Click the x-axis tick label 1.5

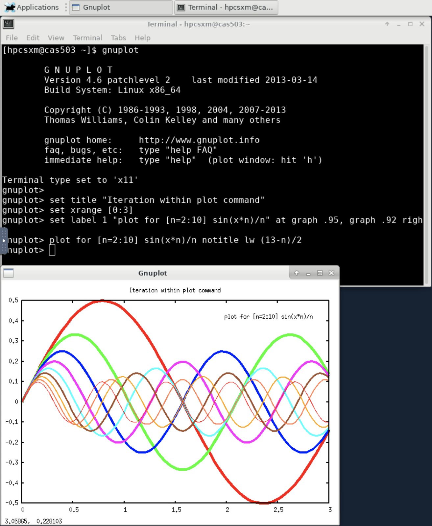[176, 510]
